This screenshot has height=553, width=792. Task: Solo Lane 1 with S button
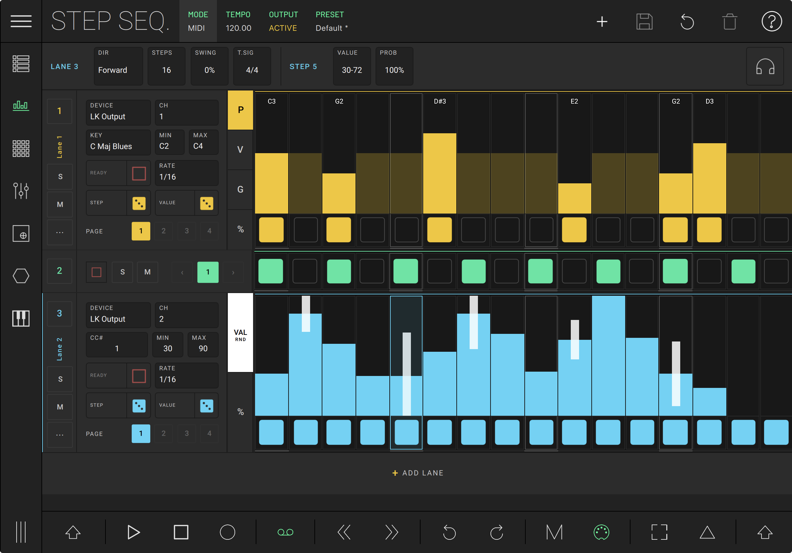pos(60,176)
